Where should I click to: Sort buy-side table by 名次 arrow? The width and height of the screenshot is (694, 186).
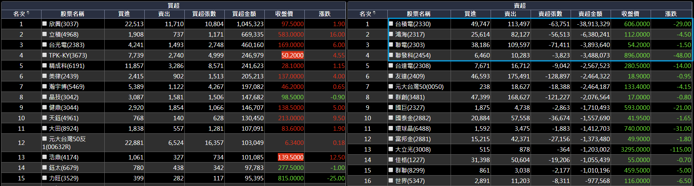point(28,13)
